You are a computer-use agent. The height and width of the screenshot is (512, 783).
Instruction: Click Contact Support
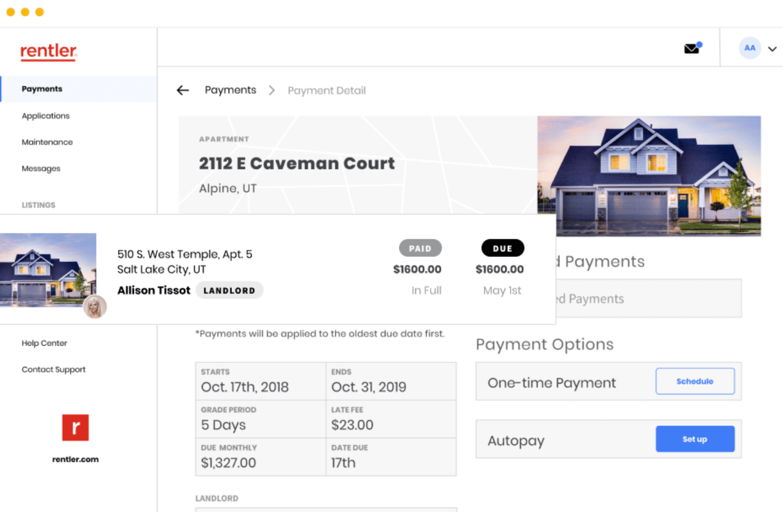[x=53, y=369]
